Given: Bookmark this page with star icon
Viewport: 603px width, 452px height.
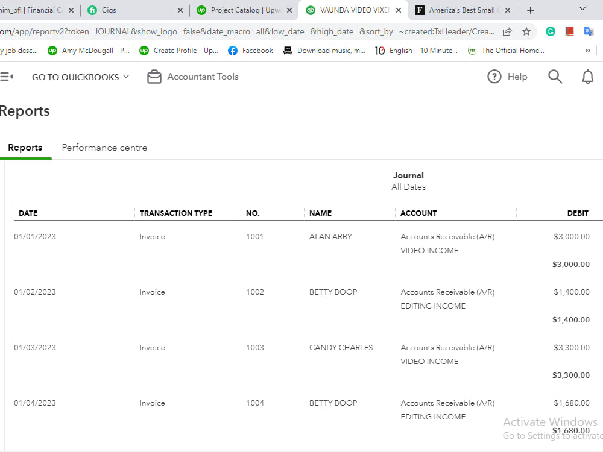Looking at the screenshot, I should pyautogui.click(x=526, y=31).
